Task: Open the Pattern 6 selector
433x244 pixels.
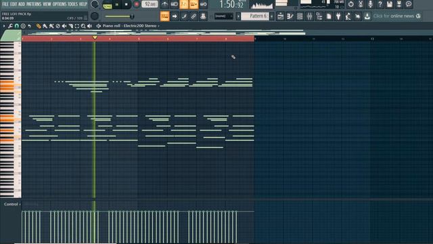Action: click(255, 16)
